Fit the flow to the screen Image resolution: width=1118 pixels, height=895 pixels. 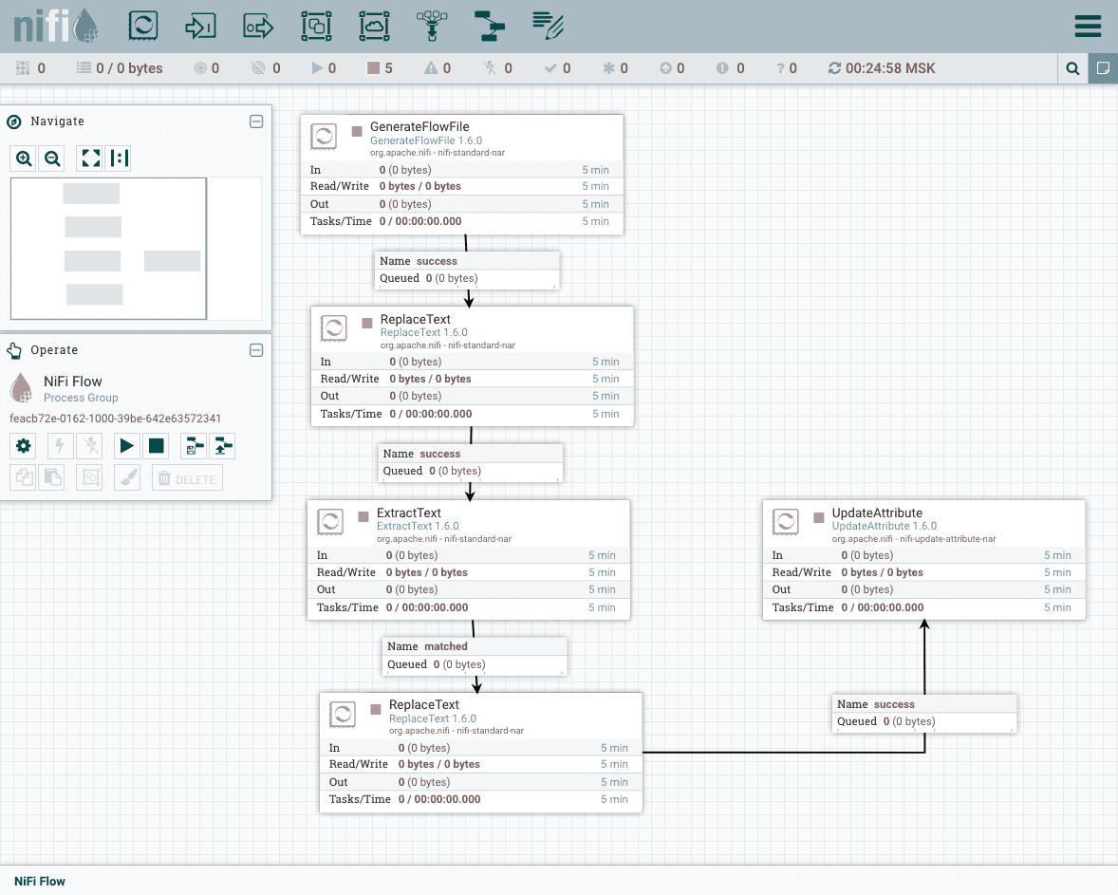tap(90, 158)
